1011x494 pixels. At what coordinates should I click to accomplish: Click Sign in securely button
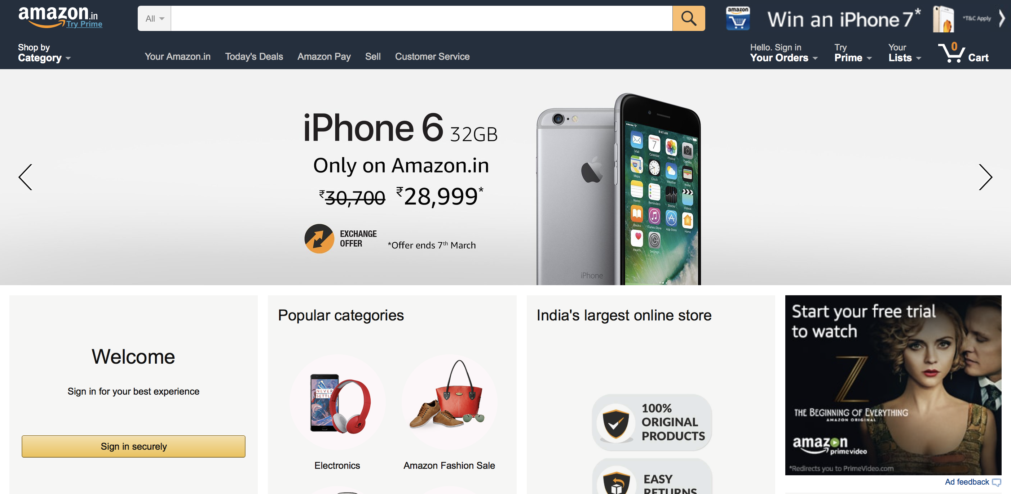[x=133, y=446]
